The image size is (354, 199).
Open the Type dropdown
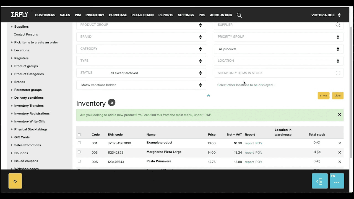coord(141,61)
